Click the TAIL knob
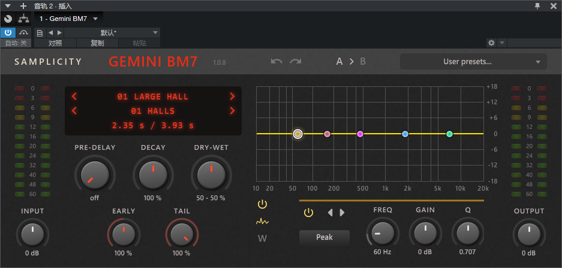562x268 pixels. point(182,235)
